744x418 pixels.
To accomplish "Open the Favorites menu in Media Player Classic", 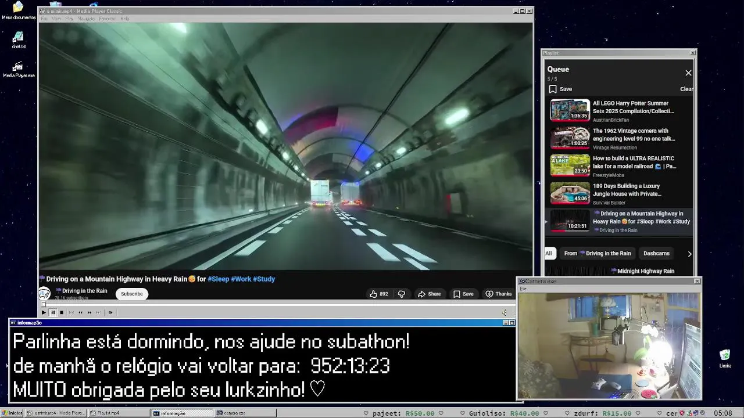I will pyautogui.click(x=108, y=19).
